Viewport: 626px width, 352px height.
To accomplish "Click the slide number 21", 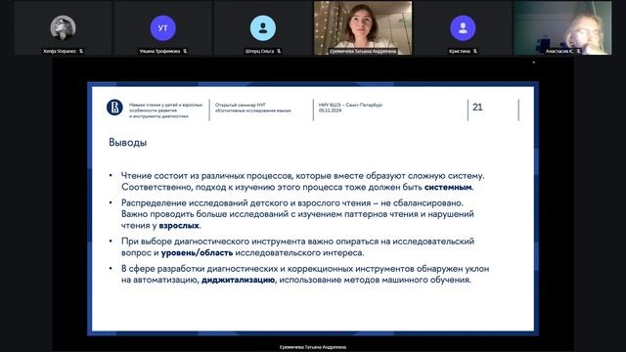I will [x=477, y=107].
